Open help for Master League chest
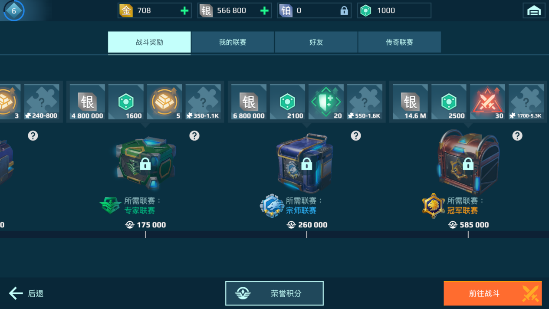This screenshot has height=309, width=549. pyautogui.click(x=356, y=136)
